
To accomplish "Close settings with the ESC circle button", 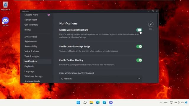I will (151, 24).
